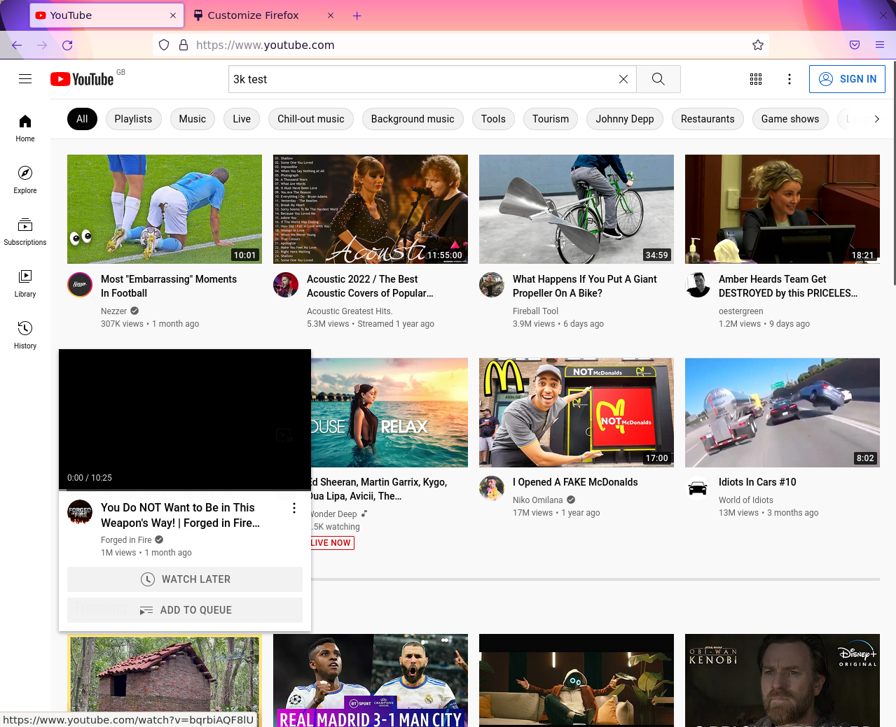Close the YouTube browser tab
Image resolution: width=896 pixels, height=727 pixels.
173,15
